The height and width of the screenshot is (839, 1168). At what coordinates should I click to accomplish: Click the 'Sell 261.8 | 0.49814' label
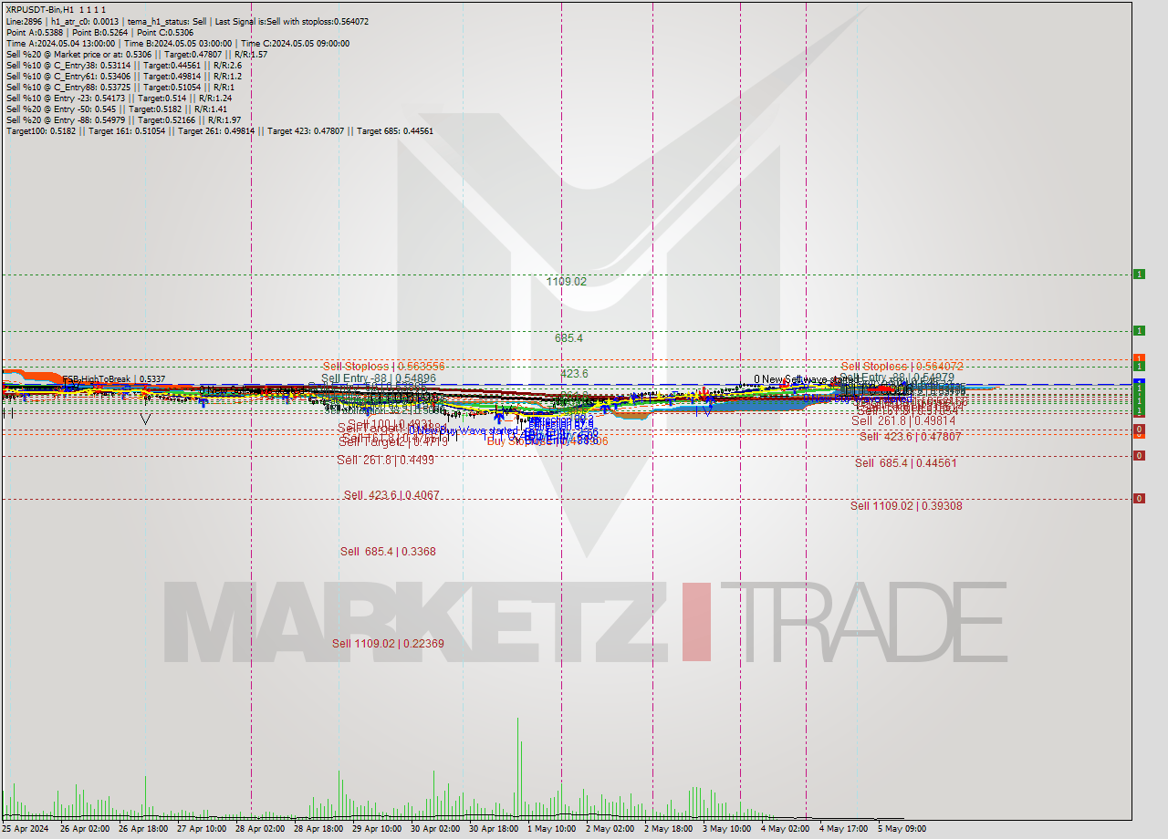pyautogui.click(x=903, y=420)
